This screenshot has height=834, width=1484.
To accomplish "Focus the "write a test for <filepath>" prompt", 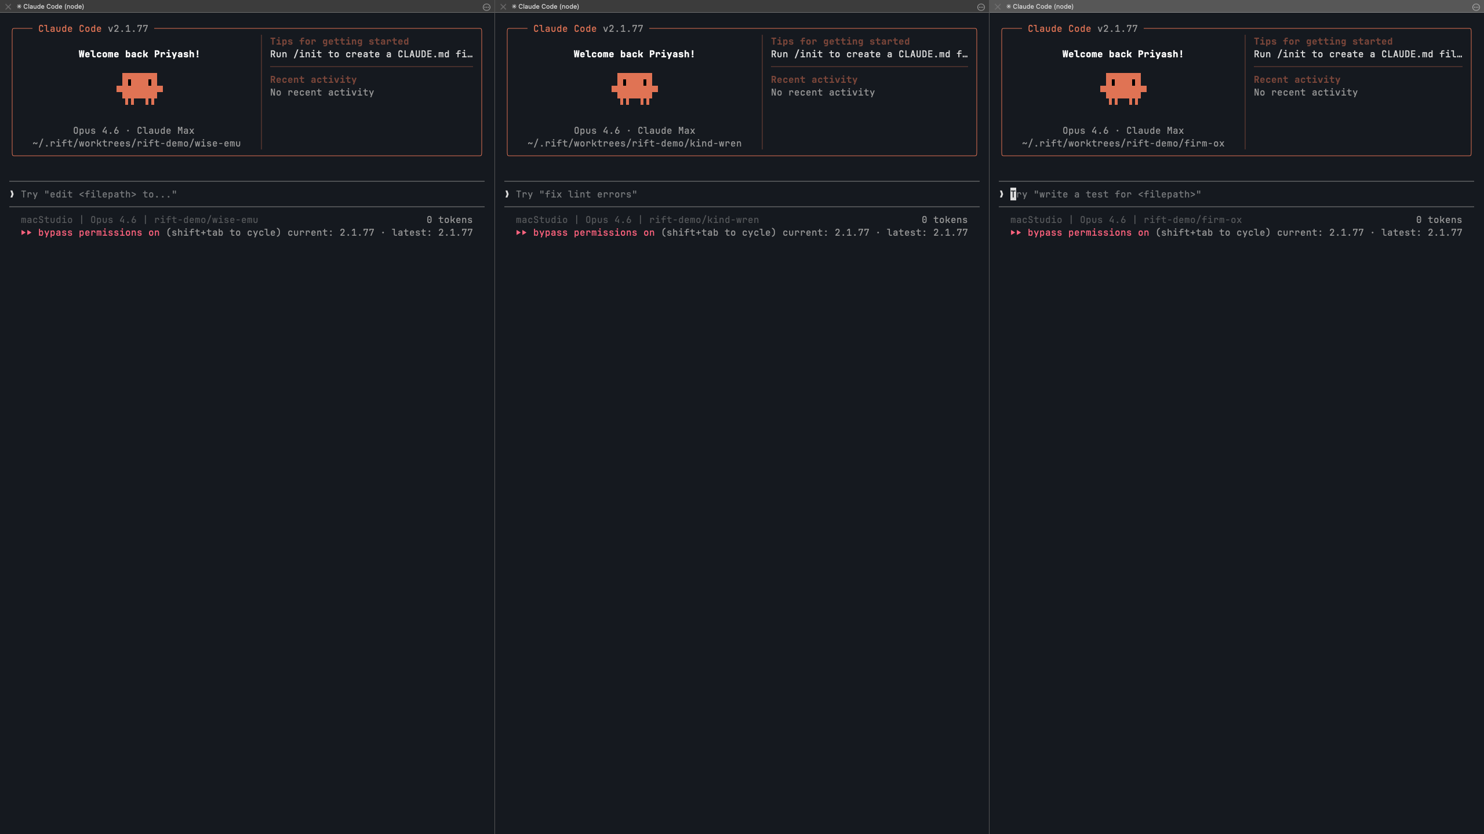I will (x=1105, y=195).
